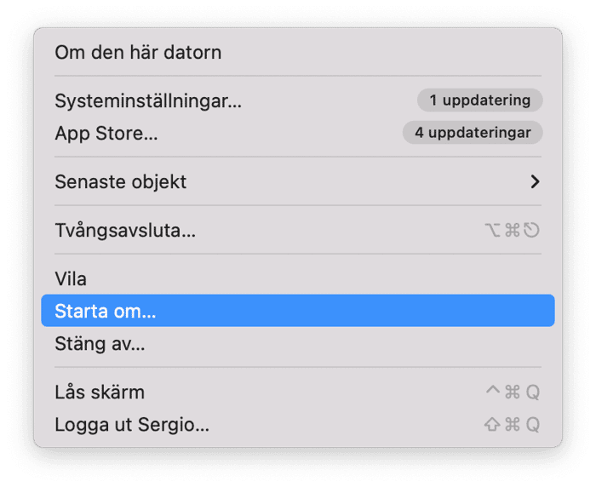This screenshot has width=596, height=487.
Task: Choose Stäng av to shut down
Action: tap(100, 344)
